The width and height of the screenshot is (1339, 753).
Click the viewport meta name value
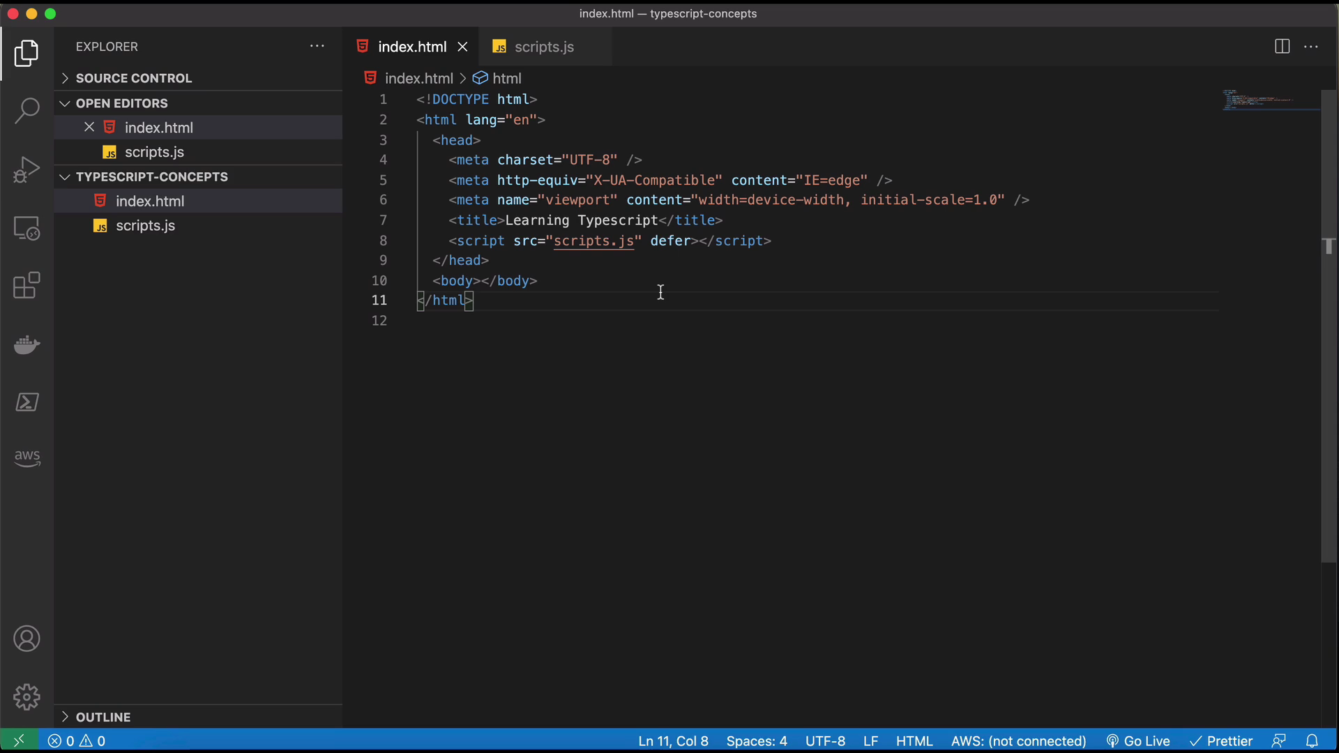pyautogui.click(x=577, y=200)
